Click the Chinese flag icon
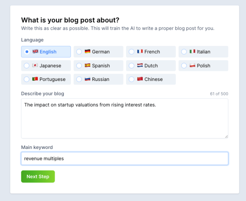Image resolution: width=246 pixels, height=201 pixels. (x=140, y=79)
